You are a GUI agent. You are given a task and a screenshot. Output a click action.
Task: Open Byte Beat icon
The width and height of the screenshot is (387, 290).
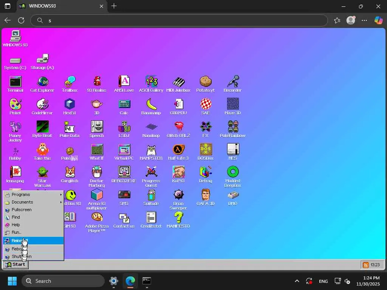tap(42, 130)
